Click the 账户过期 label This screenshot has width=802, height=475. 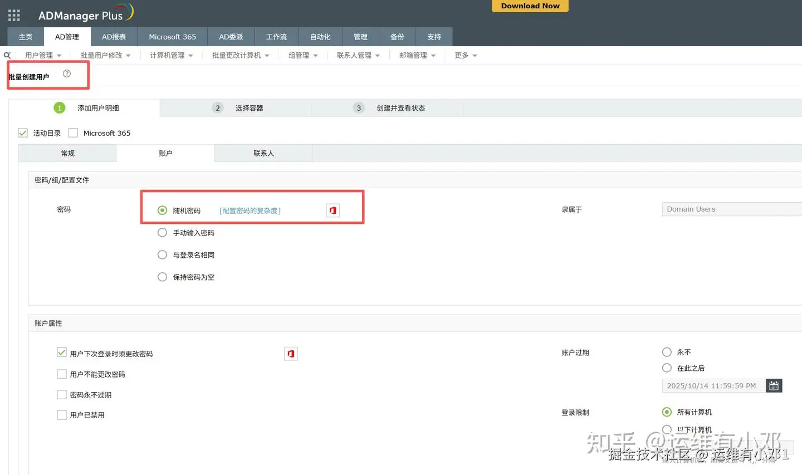click(x=575, y=352)
